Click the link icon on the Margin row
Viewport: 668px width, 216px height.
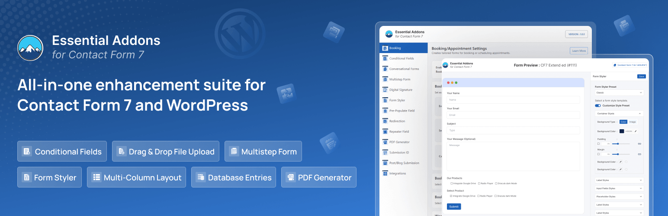click(x=639, y=154)
